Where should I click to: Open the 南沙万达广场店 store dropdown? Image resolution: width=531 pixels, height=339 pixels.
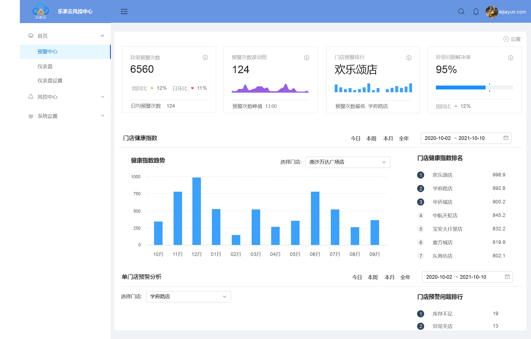pos(348,162)
